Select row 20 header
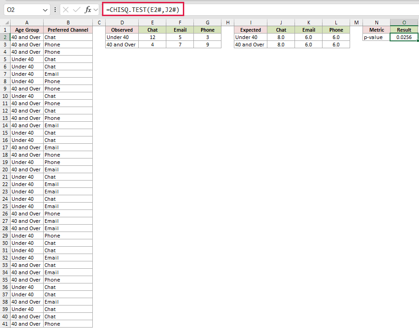 click(x=5, y=170)
